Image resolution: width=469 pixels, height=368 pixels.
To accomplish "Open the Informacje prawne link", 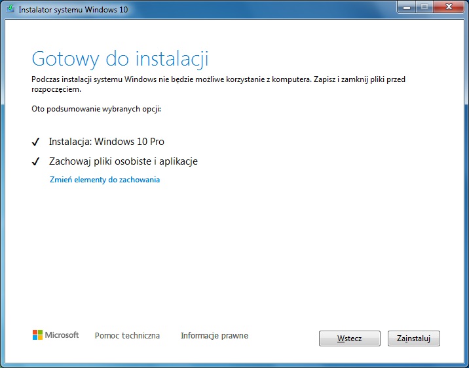I will (214, 336).
